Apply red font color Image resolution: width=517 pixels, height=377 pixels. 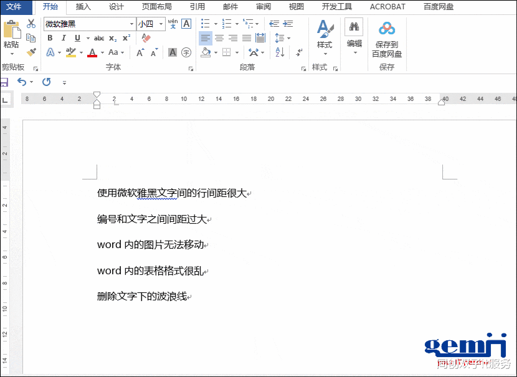[x=92, y=52]
